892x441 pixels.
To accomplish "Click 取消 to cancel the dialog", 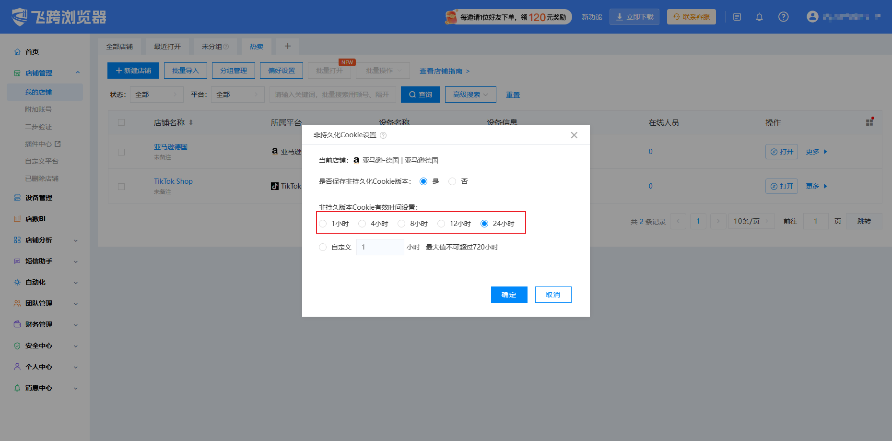I will coord(553,295).
